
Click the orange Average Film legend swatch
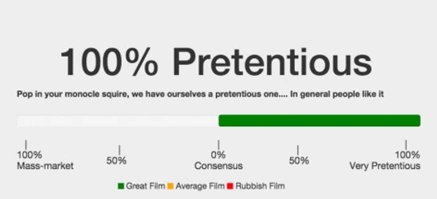tap(170, 186)
